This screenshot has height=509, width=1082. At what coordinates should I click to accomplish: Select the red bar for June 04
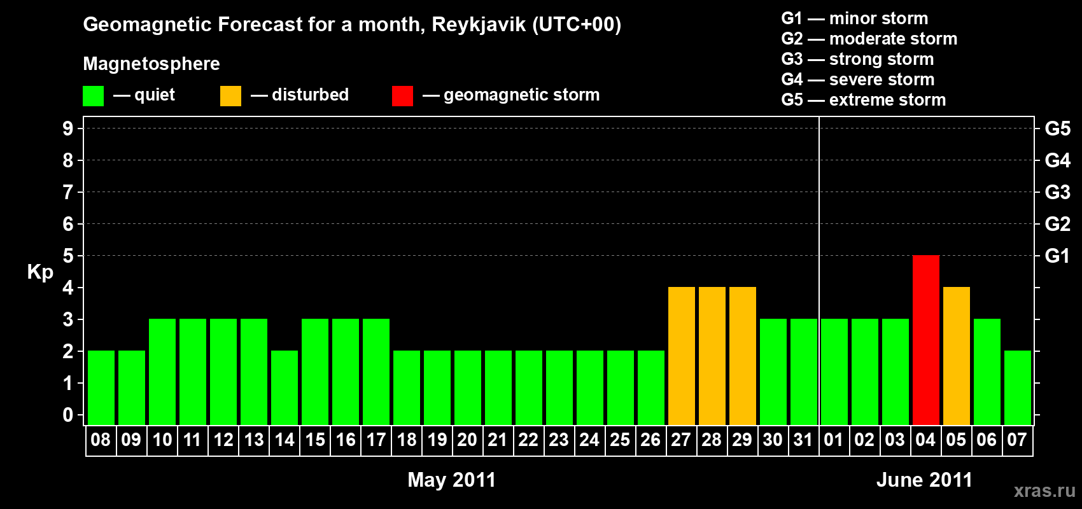pos(926,340)
